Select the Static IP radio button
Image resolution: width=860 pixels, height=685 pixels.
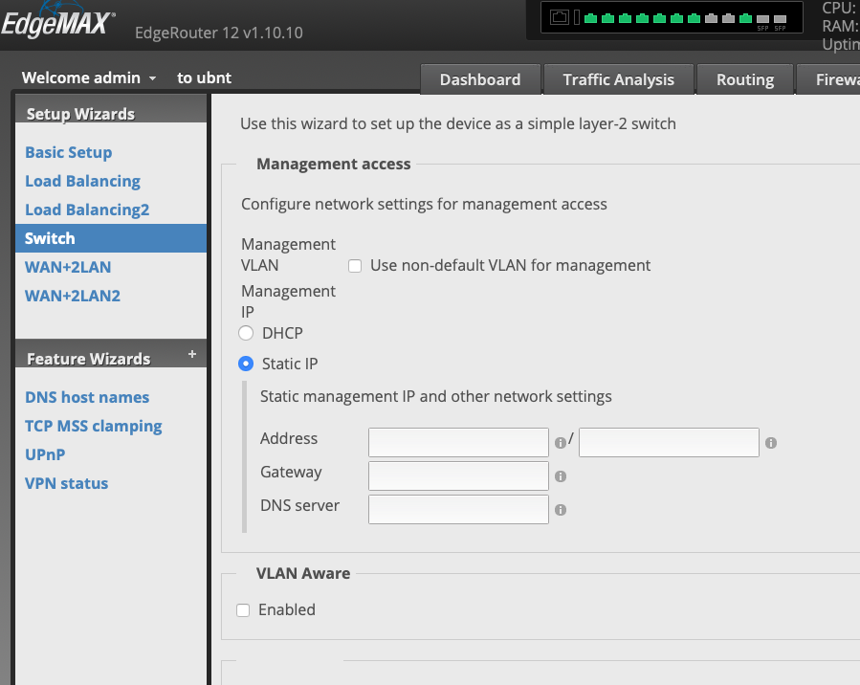point(247,364)
